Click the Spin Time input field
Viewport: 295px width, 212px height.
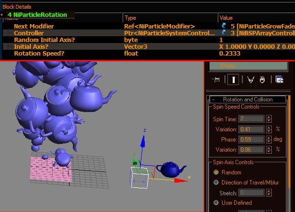(x=252, y=119)
